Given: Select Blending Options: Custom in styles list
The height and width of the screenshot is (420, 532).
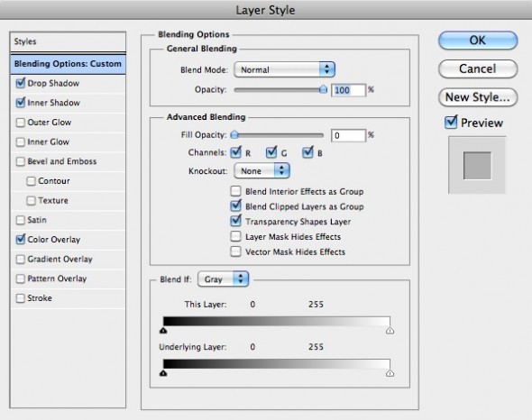Looking at the screenshot, I should coord(68,64).
